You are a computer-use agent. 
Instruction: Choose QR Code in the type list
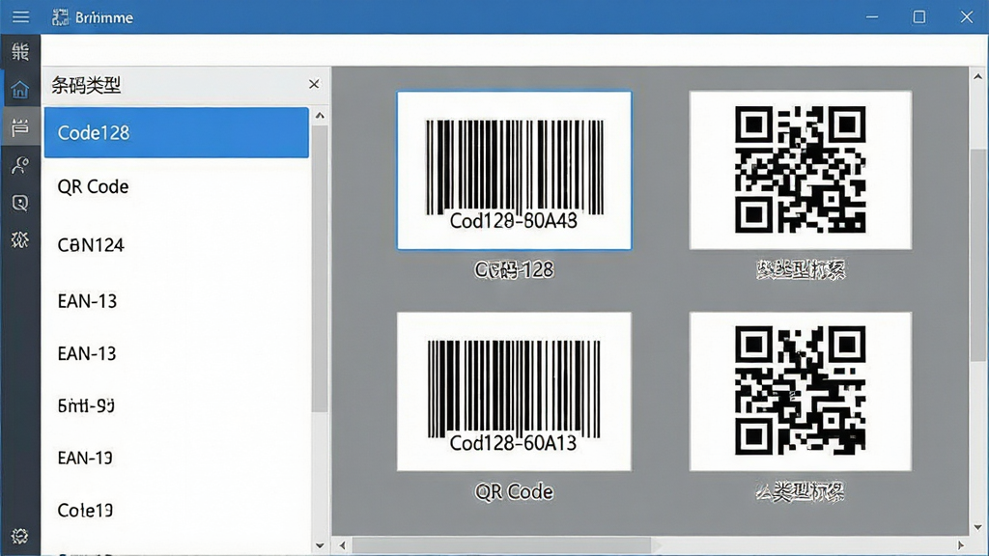177,186
